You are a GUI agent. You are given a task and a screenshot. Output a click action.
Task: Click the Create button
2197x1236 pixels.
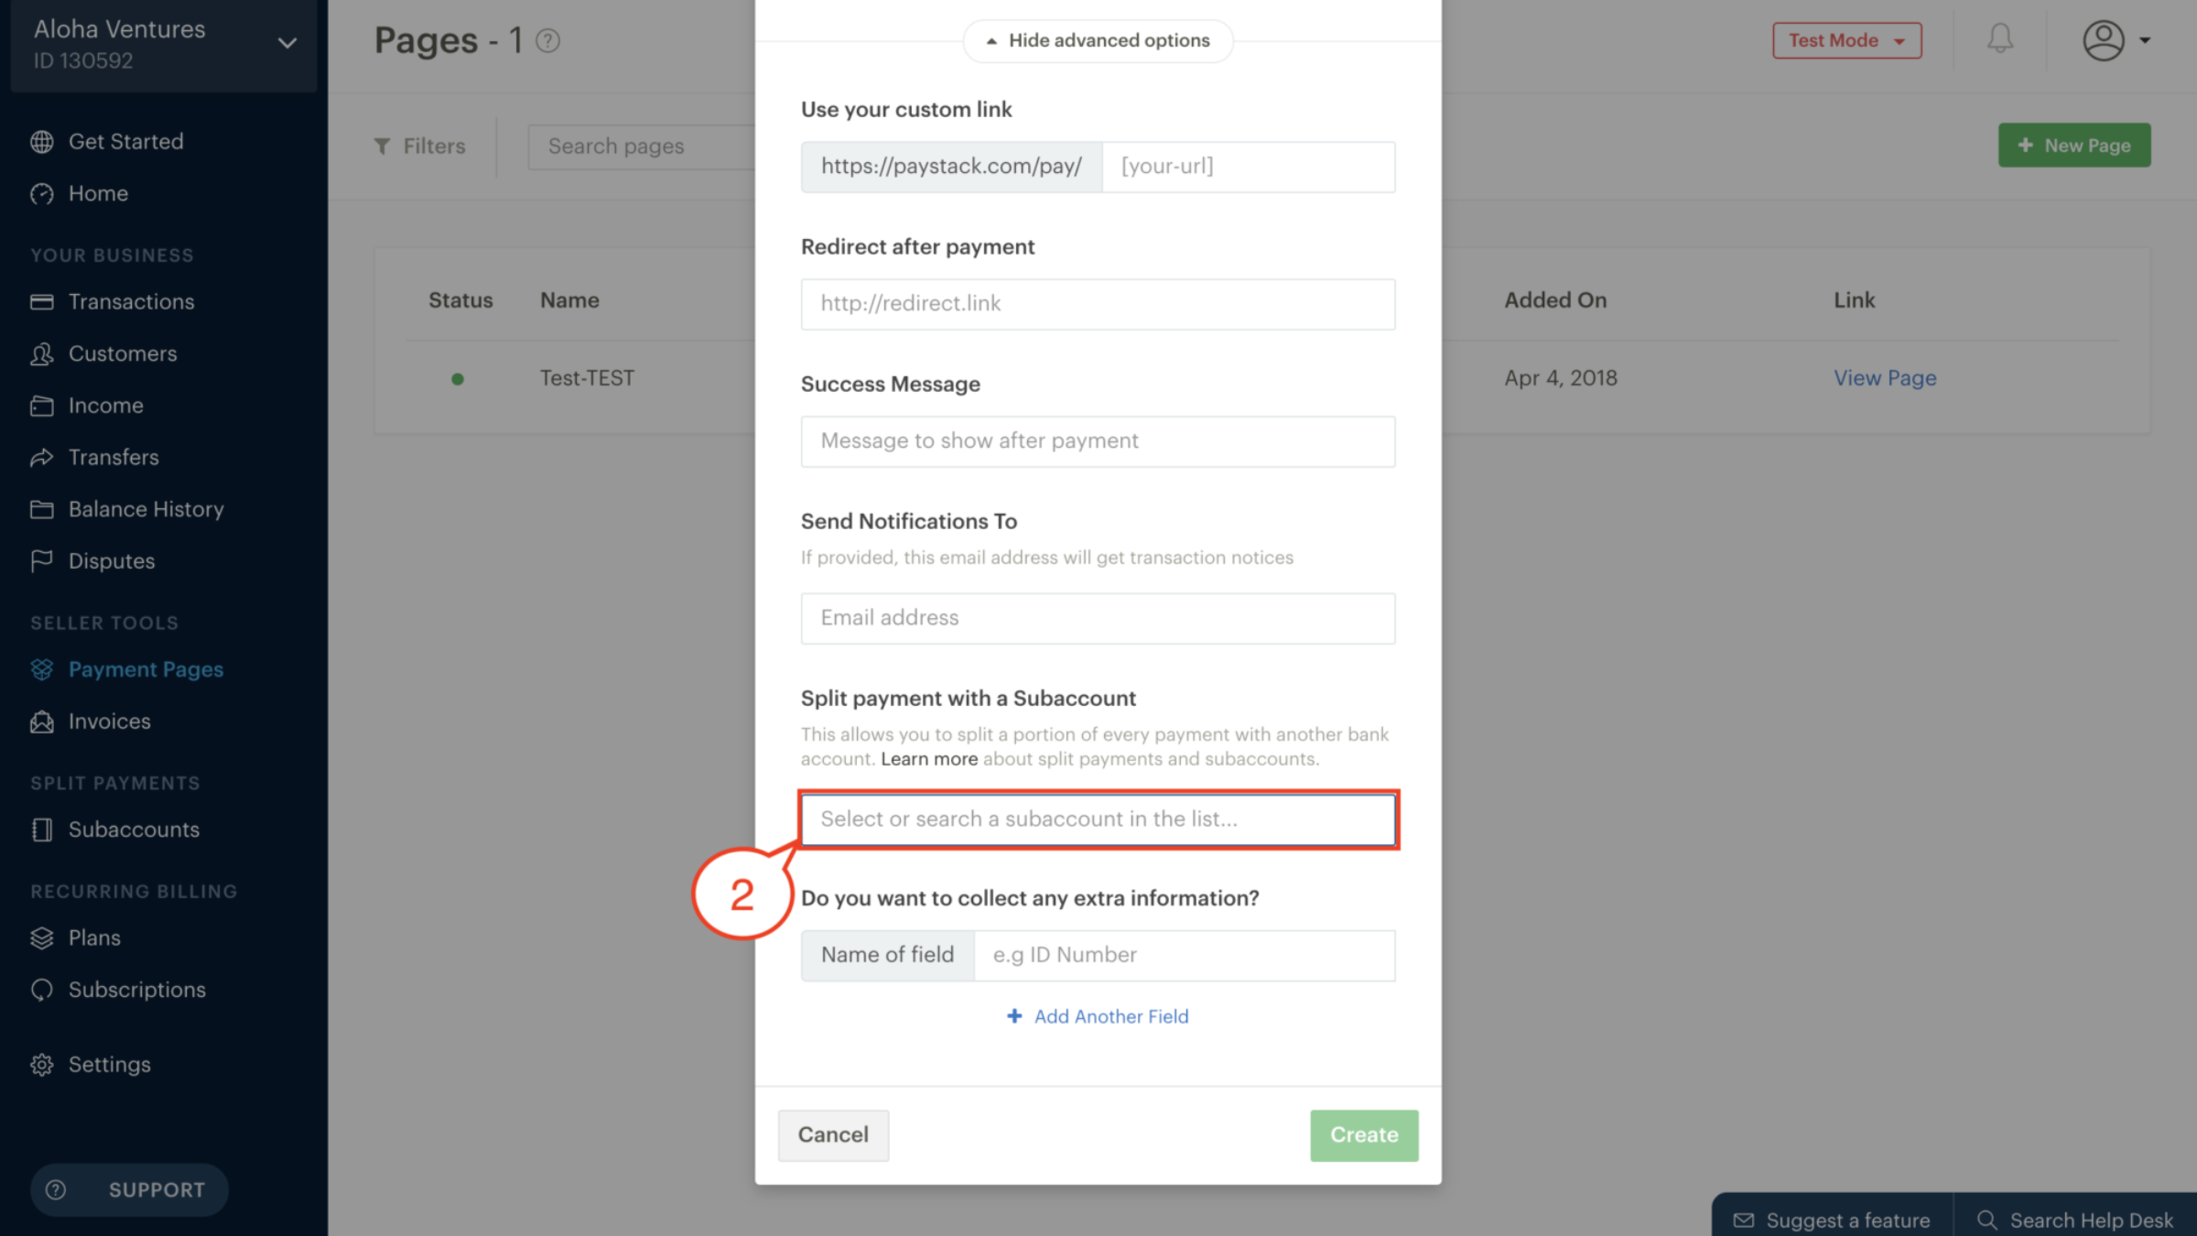[x=1363, y=1135]
